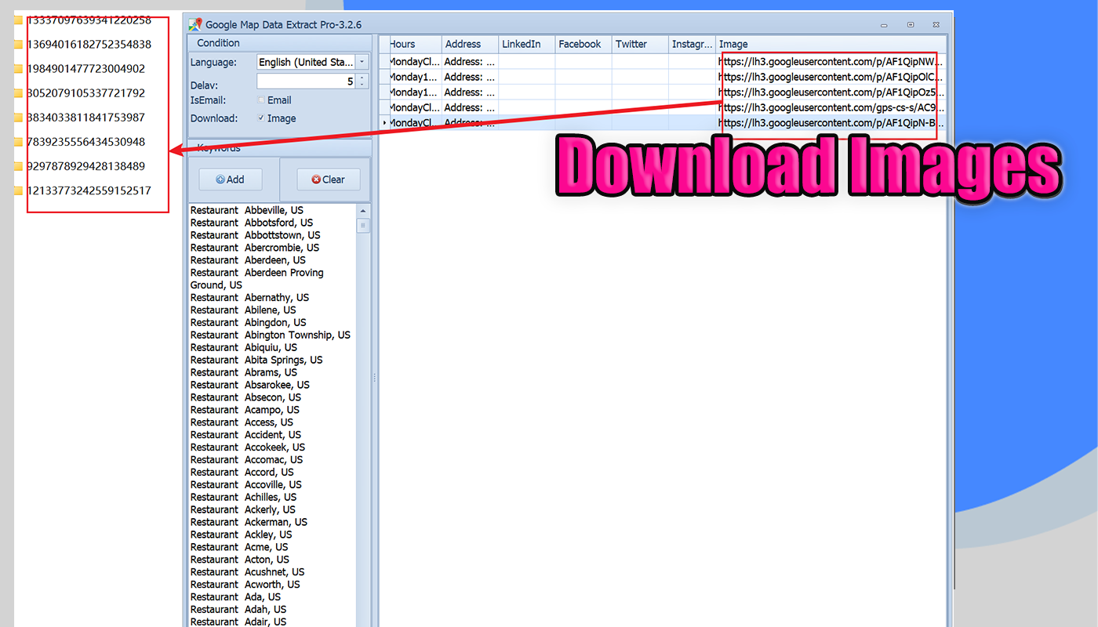The height and width of the screenshot is (627, 1098).
Task: Click the gps-cs-s/AC9... image URL cell
Action: (831, 107)
